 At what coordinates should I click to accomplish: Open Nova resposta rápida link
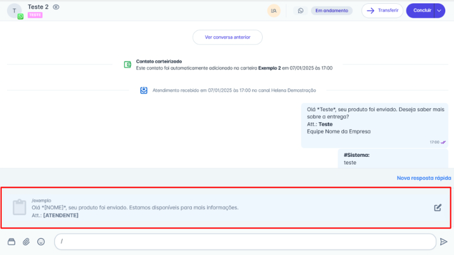coord(424,178)
